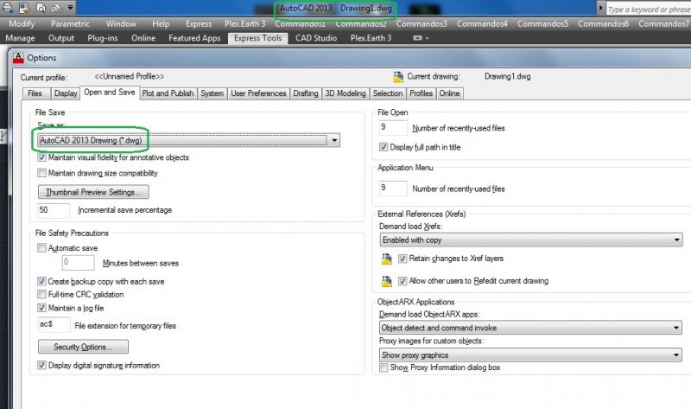The height and width of the screenshot is (409, 691).
Task: Select the Plug-ins ribbon tab
Action: coord(103,38)
